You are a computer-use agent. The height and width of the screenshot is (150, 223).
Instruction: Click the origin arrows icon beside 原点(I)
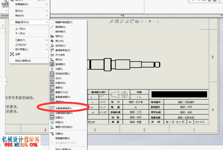[52, 60]
